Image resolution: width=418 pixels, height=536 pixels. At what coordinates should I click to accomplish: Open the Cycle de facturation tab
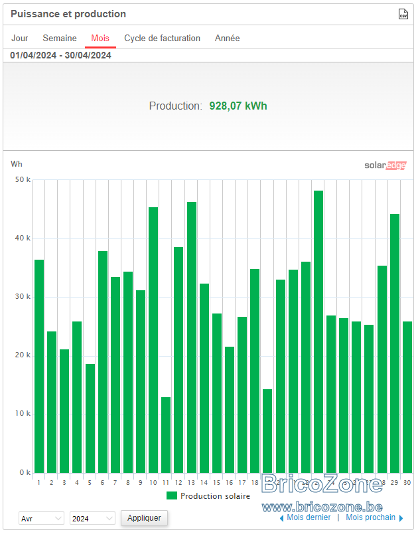(x=162, y=38)
